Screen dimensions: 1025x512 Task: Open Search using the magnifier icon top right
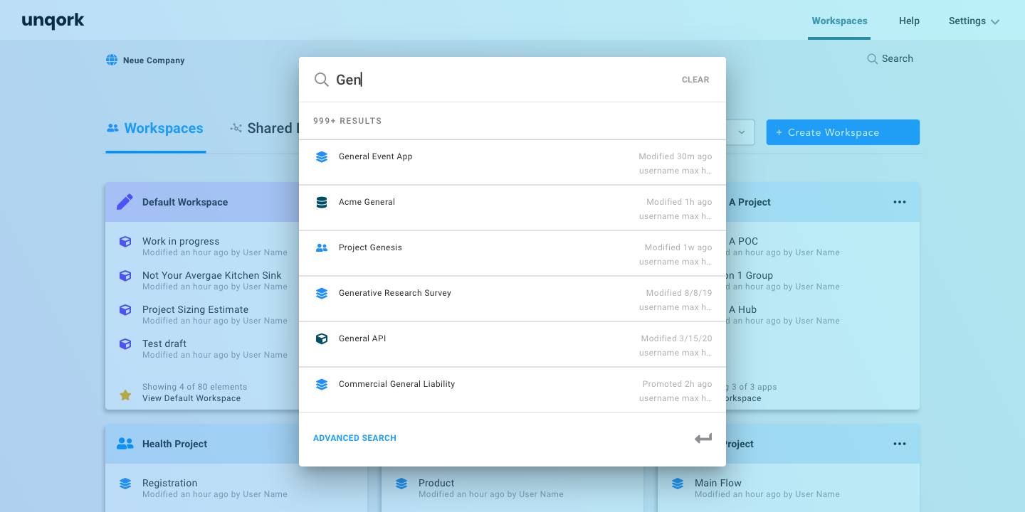point(871,58)
